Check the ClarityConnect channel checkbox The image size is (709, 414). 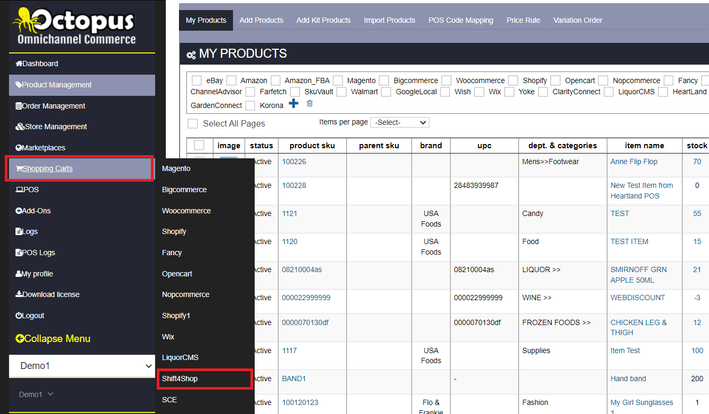coord(543,92)
